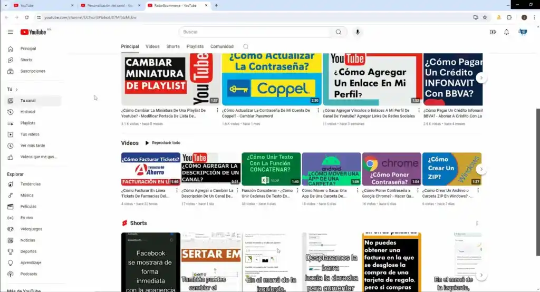Open title Cómo Mover o Sacar App
The height and width of the screenshot is (292, 540).
(x=324, y=193)
